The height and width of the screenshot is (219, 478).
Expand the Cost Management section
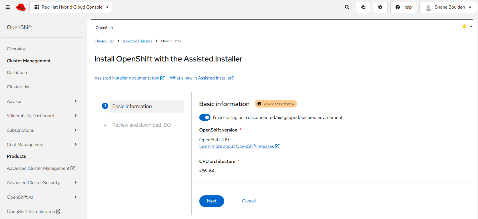click(42, 144)
